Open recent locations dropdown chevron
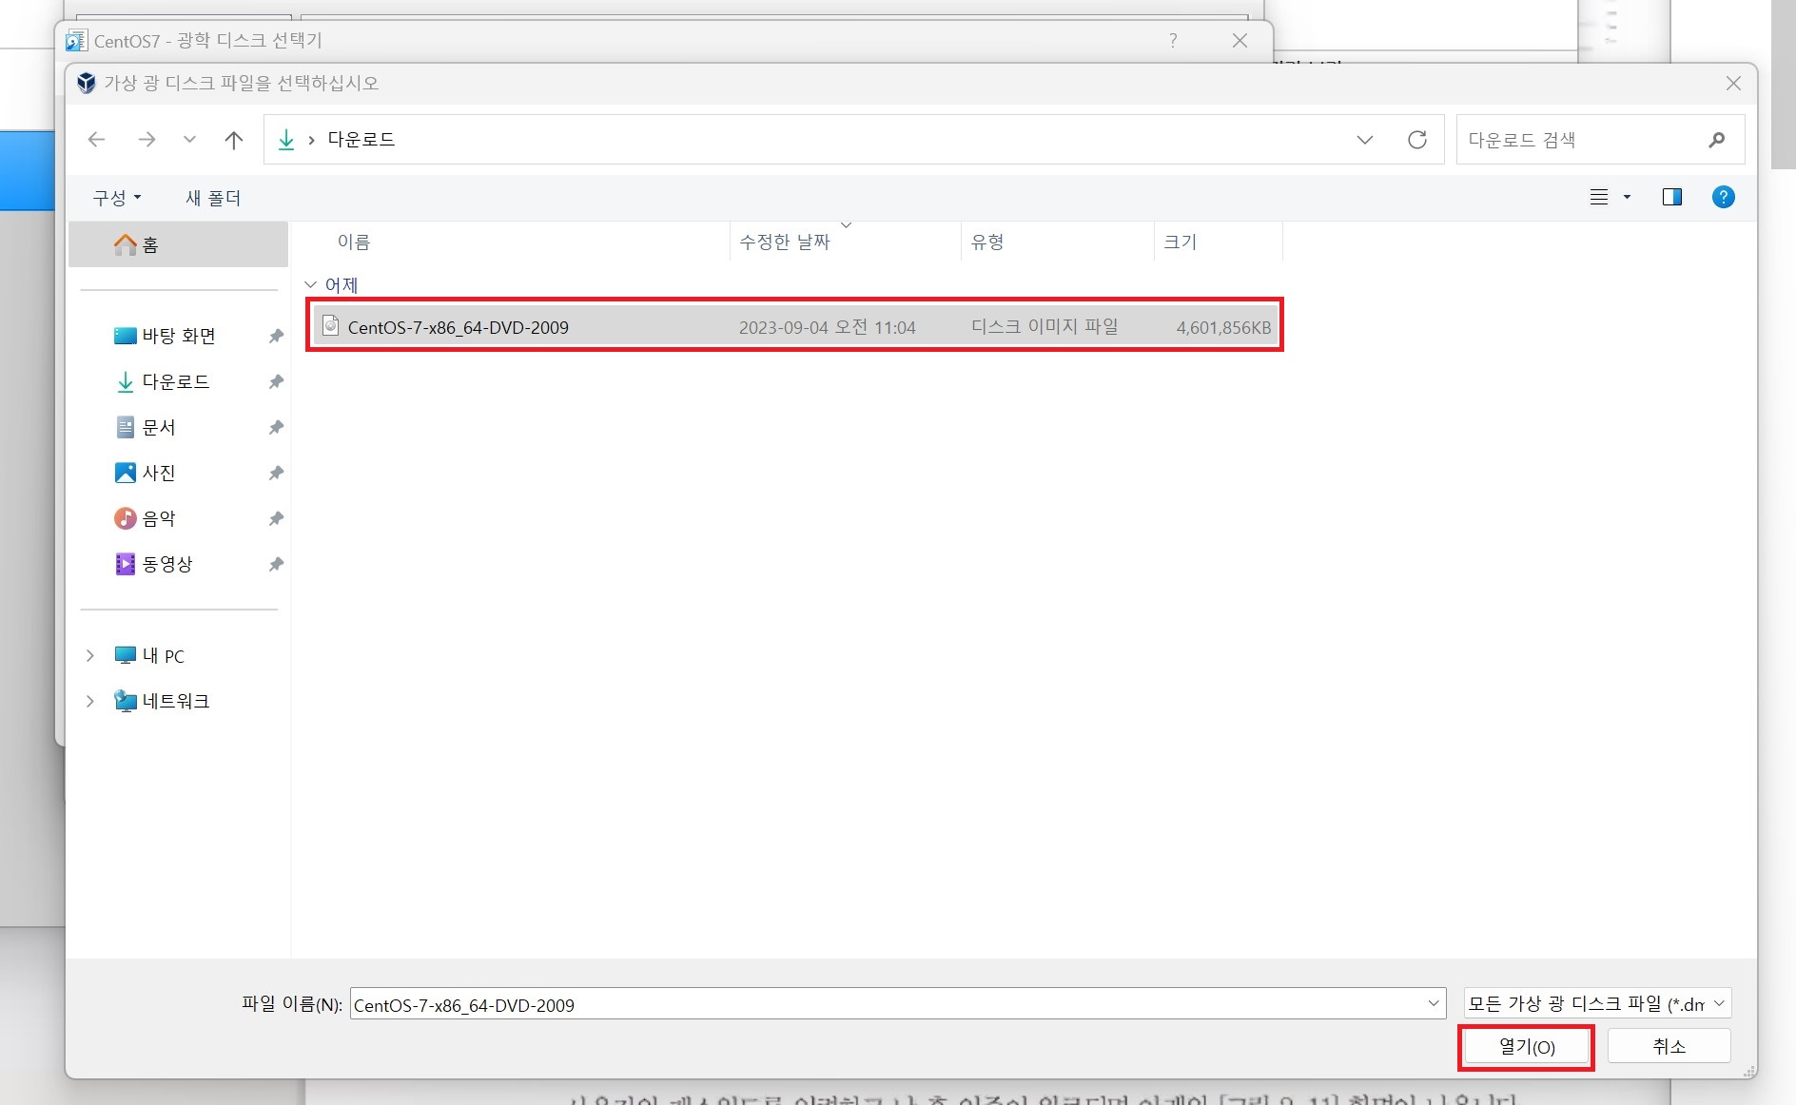Viewport: 1796px width, 1105px height. click(x=189, y=140)
